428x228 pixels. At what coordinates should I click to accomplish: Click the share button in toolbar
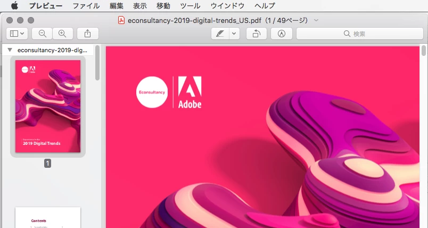click(x=88, y=34)
